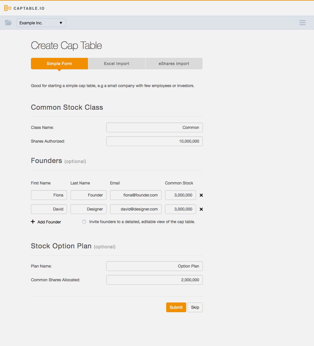Click the plus icon to add founder
Viewport: 314px width, 346px height.
point(33,222)
